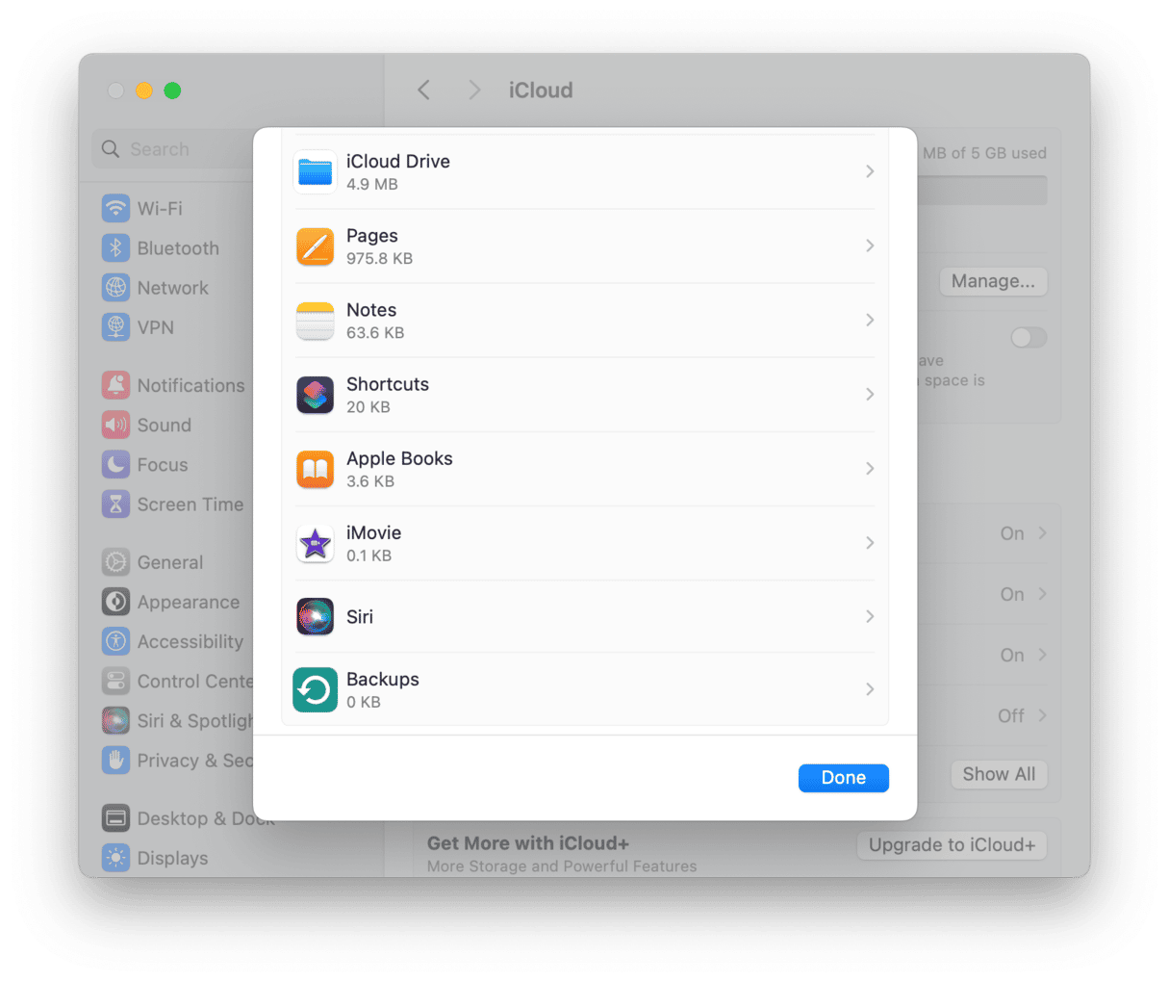1169x982 pixels.
Task: Click the Pages 975.8 KB size text
Action: [x=379, y=258]
